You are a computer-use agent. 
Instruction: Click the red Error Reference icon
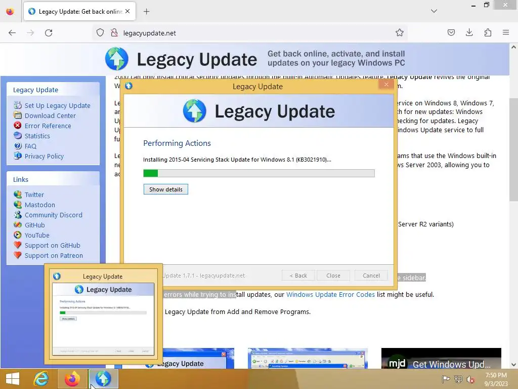click(18, 126)
